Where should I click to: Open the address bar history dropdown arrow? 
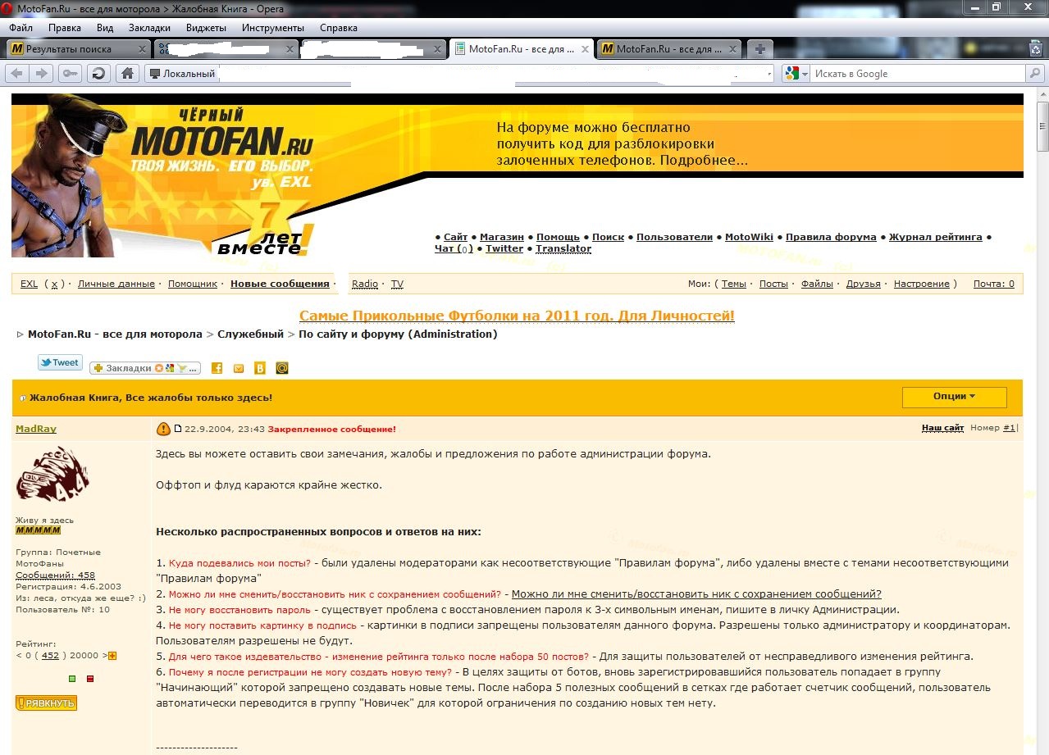tap(768, 73)
